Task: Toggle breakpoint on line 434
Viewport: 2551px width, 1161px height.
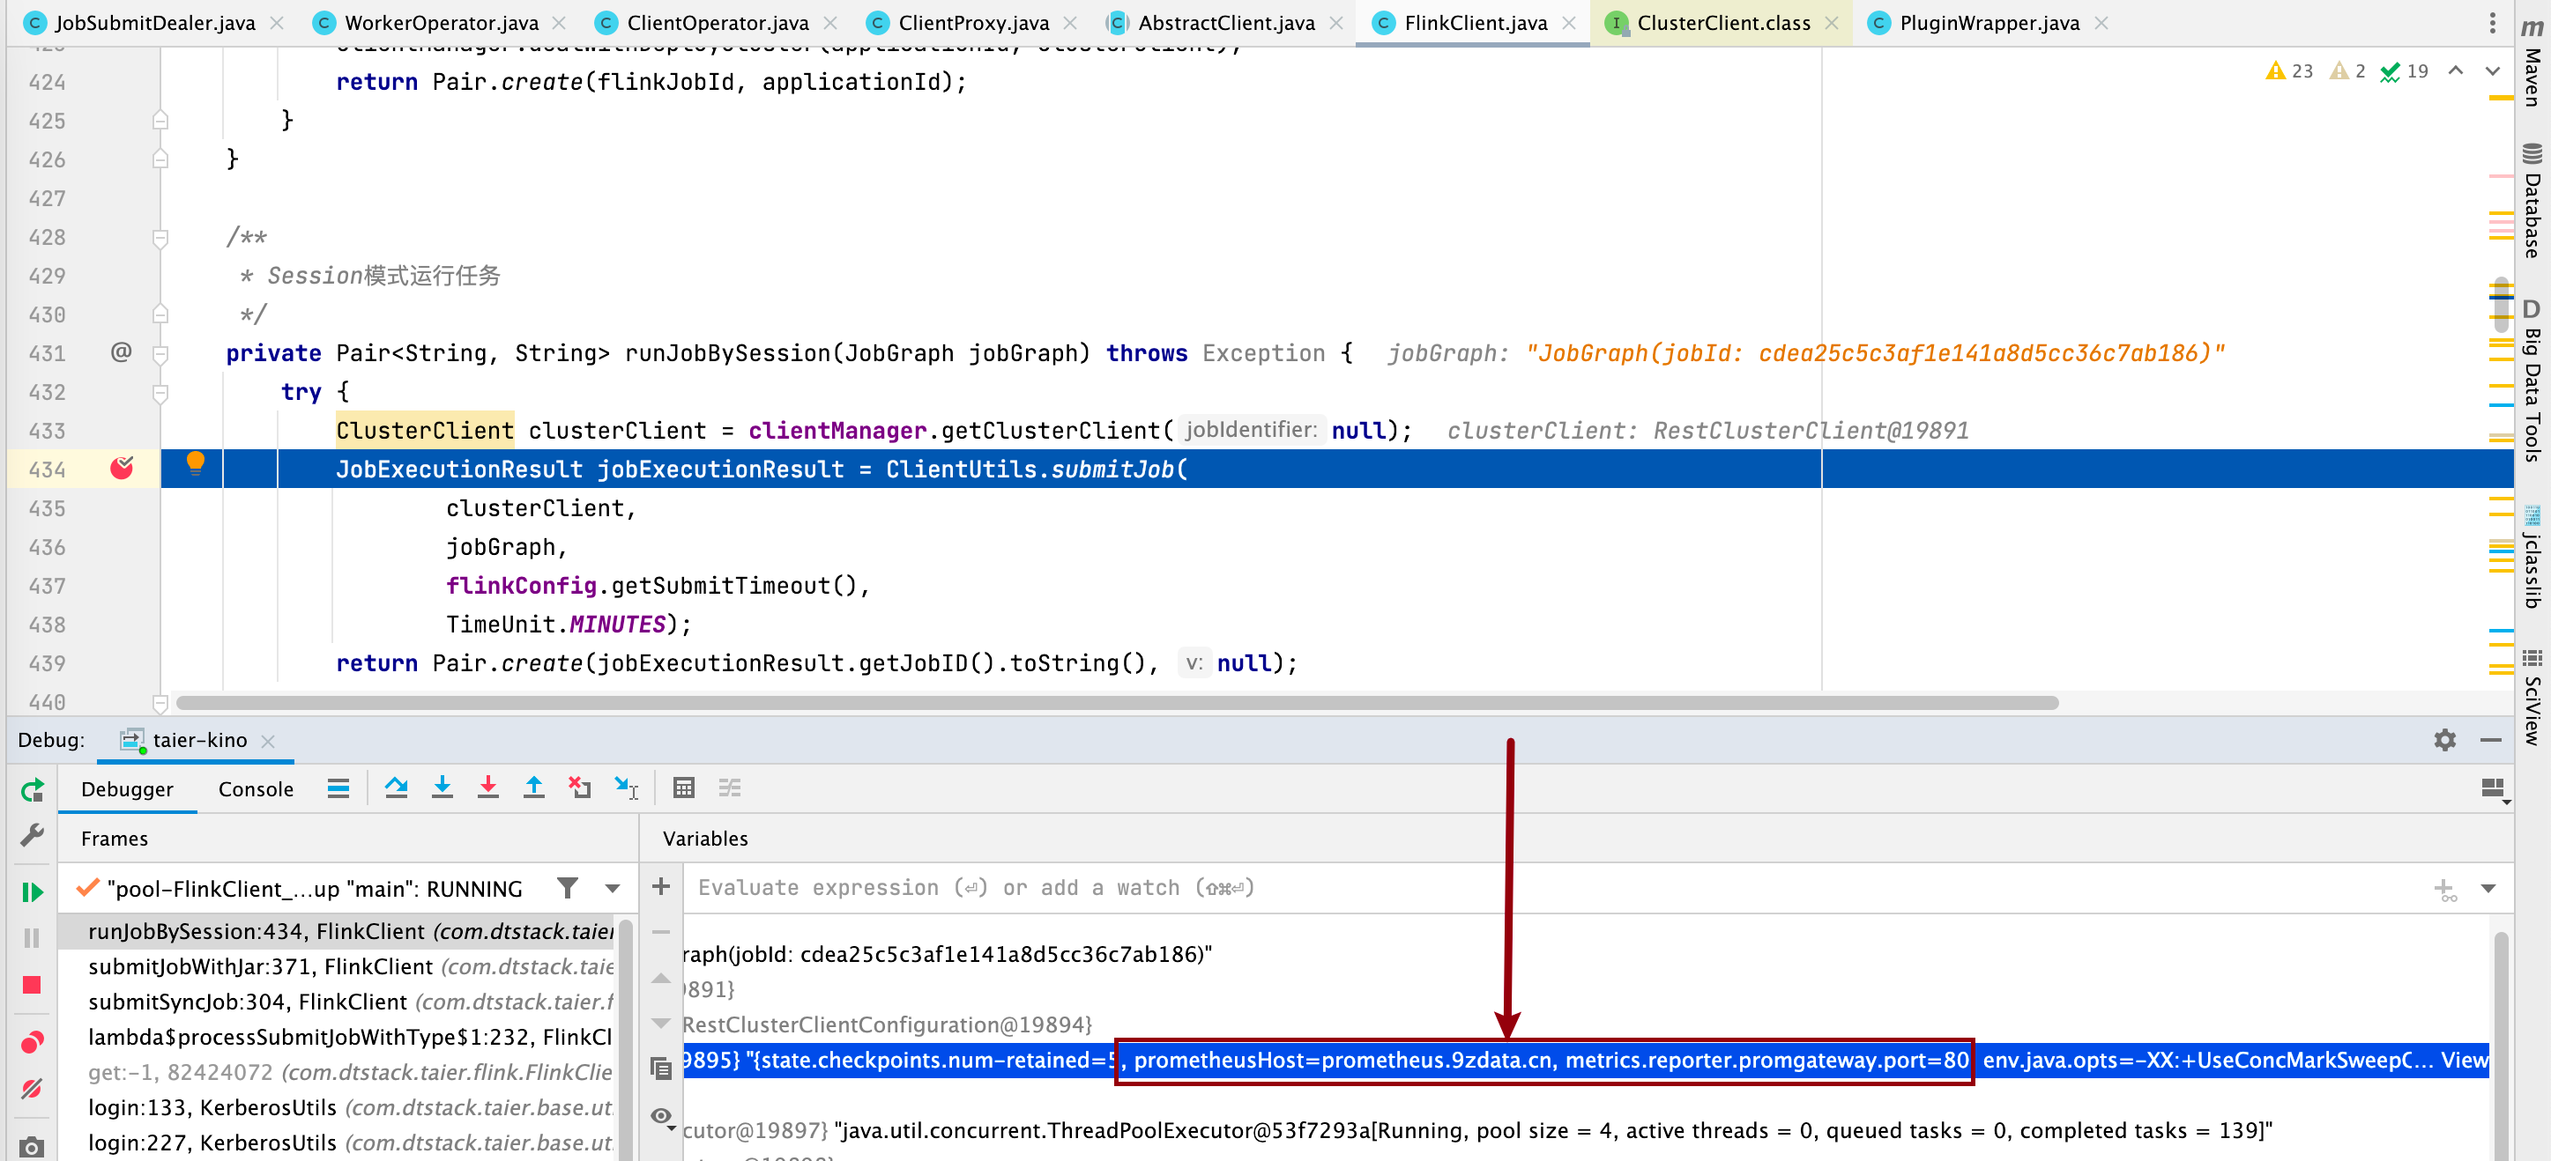Action: [x=122, y=468]
